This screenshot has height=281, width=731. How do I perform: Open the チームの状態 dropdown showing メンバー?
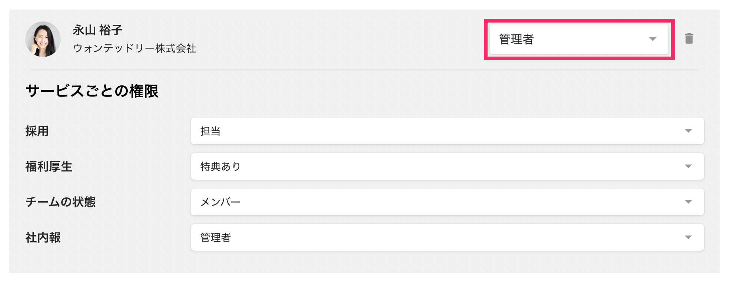coord(437,202)
